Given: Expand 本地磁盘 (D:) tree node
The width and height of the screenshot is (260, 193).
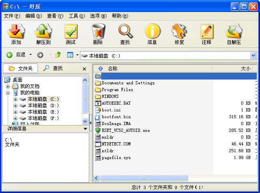Looking at the screenshot, I should pos(15,105).
